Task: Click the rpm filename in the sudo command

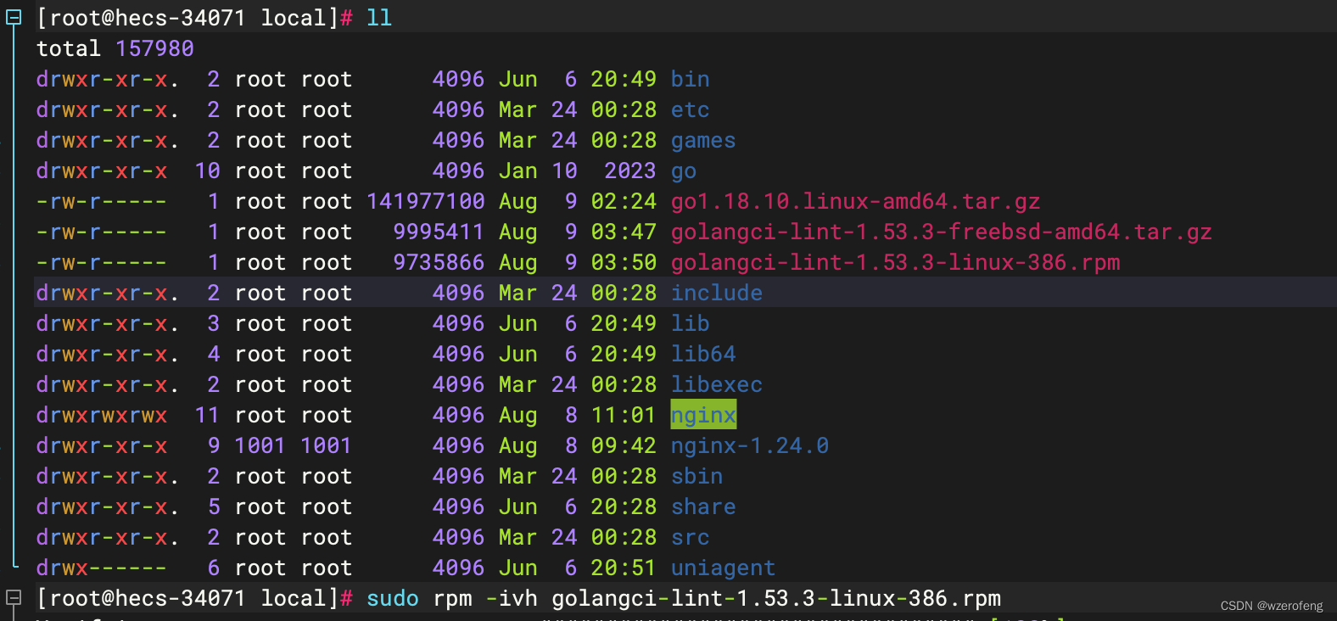Action: [x=776, y=598]
